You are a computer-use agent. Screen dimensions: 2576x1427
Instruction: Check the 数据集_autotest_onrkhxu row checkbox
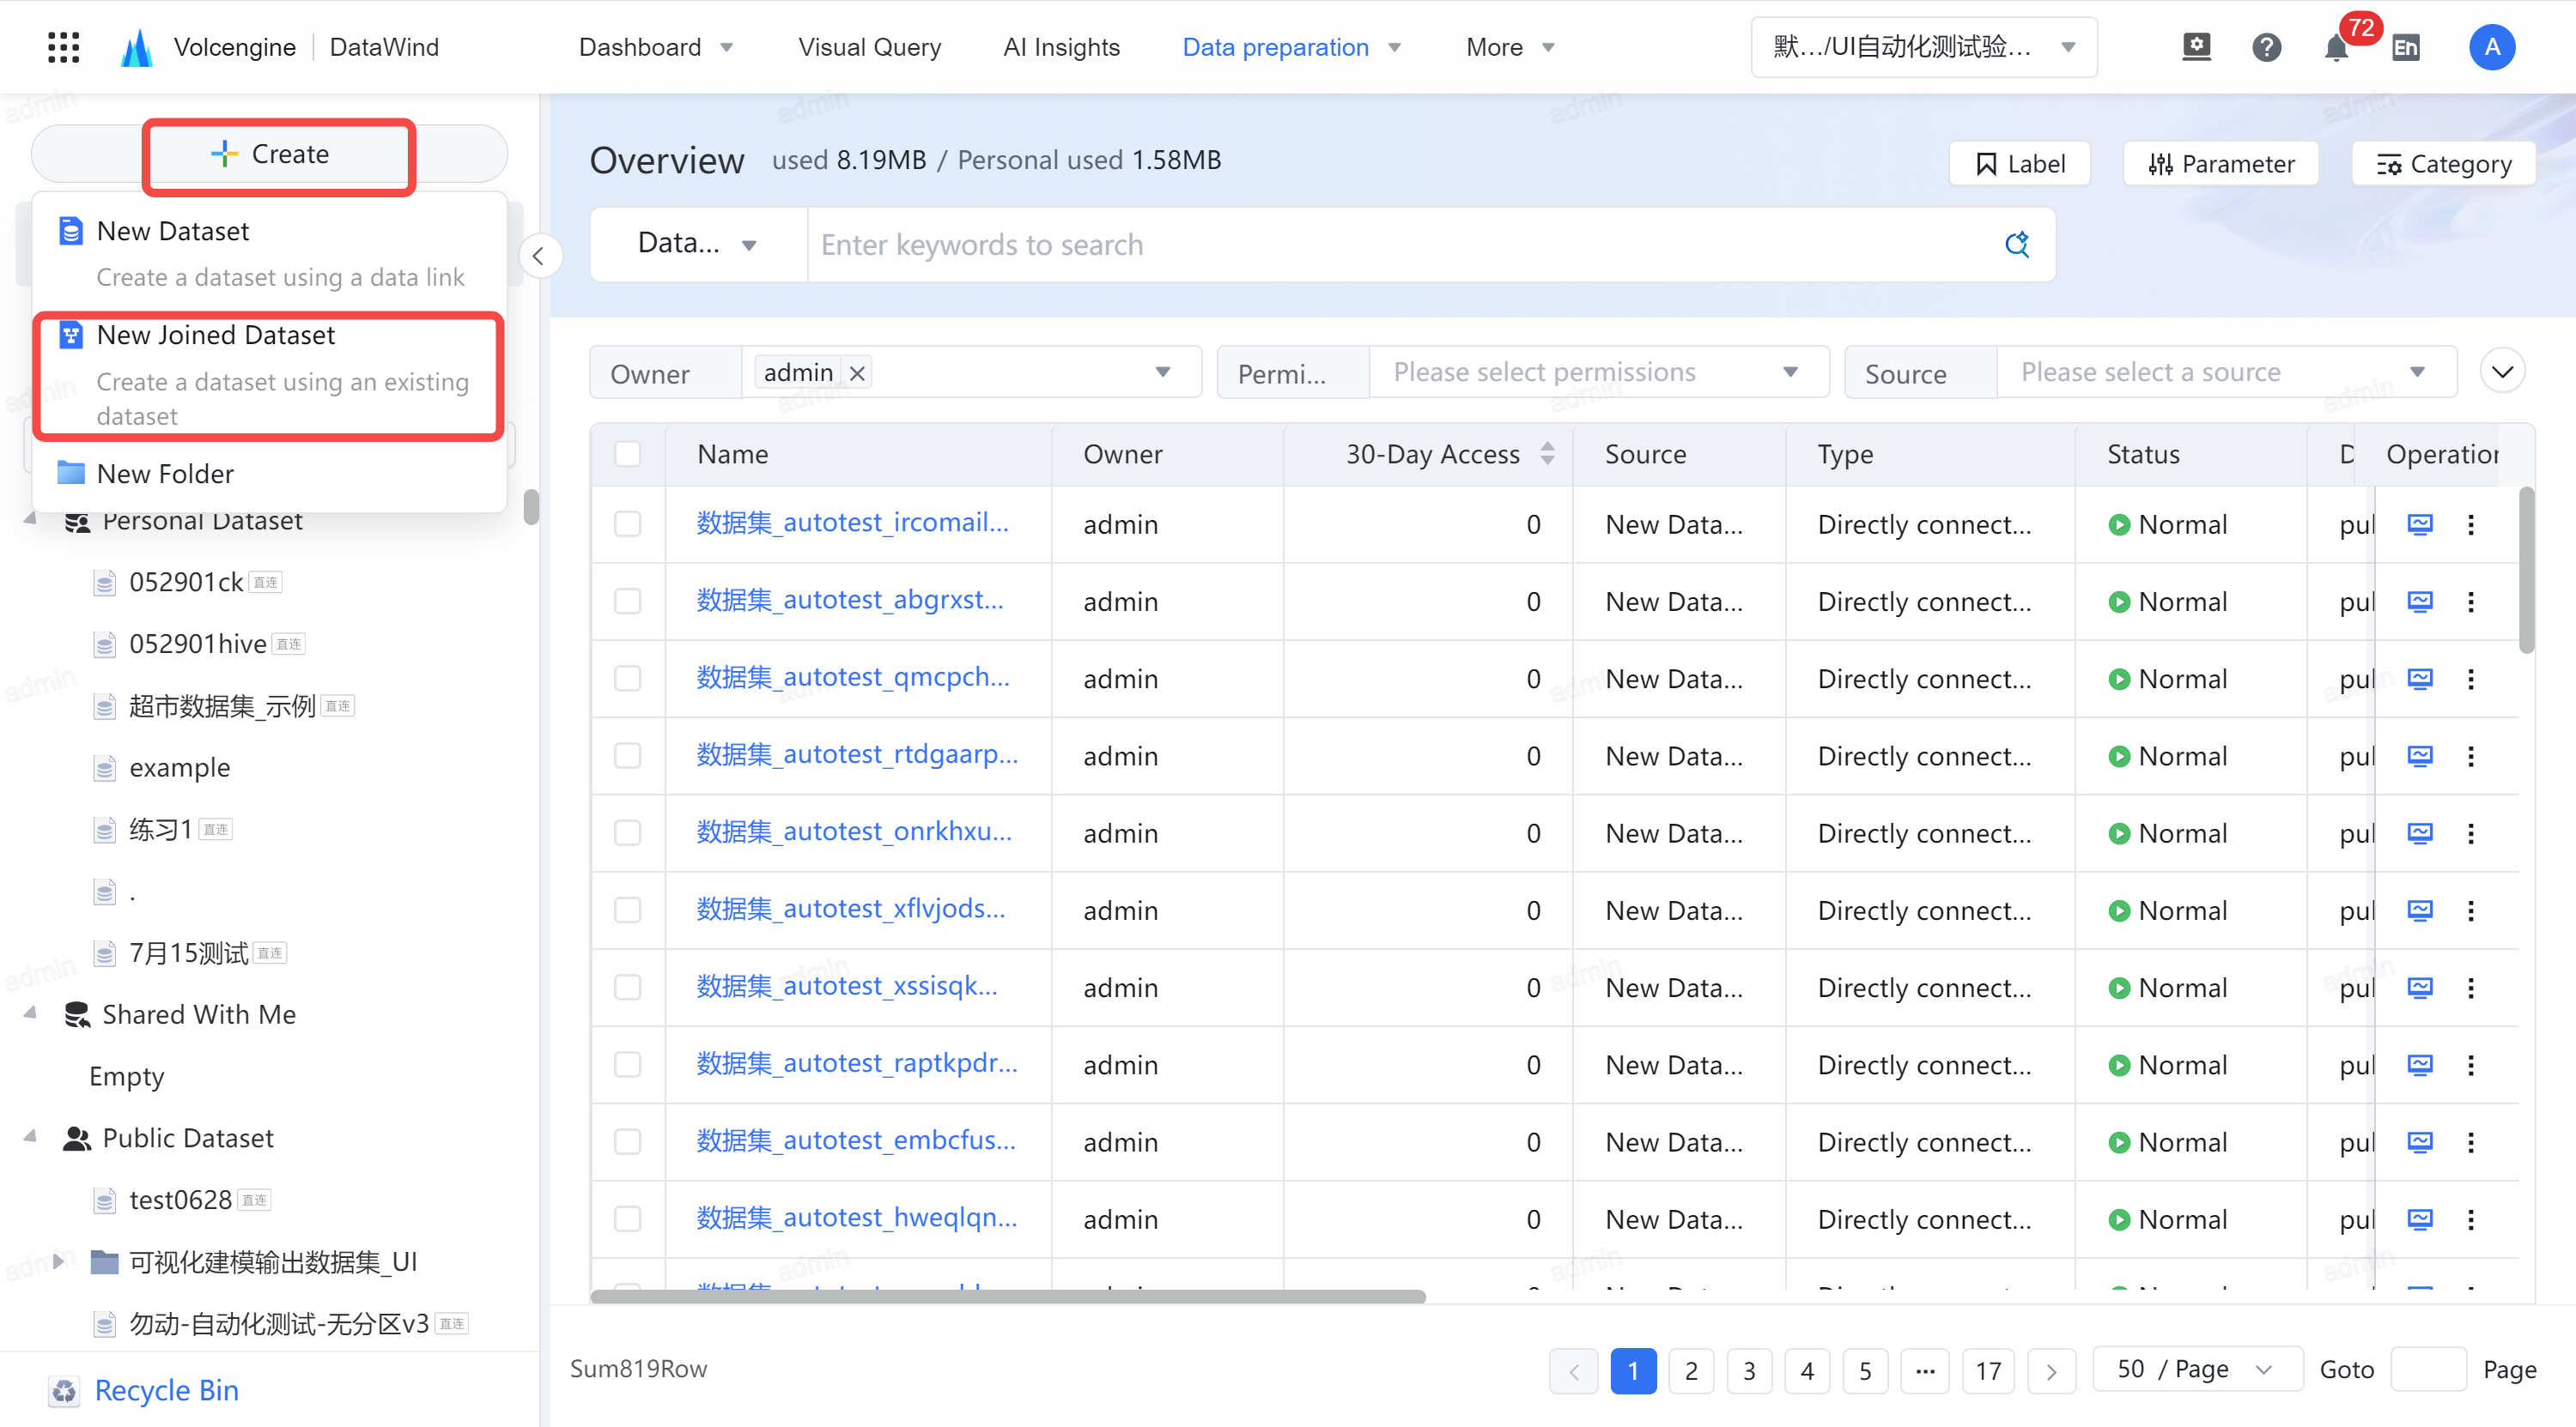(x=628, y=832)
